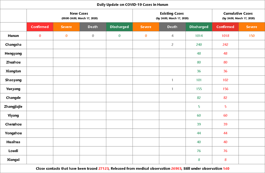Image resolution: width=265 pixels, height=173 pixels.
Task: Click the table title about Hunan COVID-19 cases
Action: (132, 5)
